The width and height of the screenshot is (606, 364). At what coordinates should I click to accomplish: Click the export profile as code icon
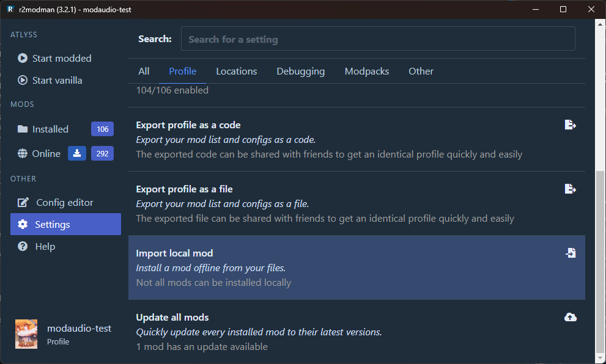point(570,125)
